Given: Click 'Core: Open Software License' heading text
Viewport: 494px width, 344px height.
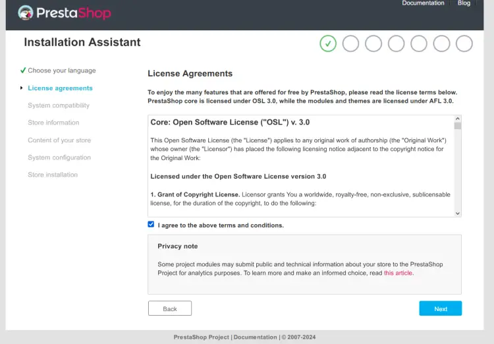Looking at the screenshot, I should click(230, 123).
